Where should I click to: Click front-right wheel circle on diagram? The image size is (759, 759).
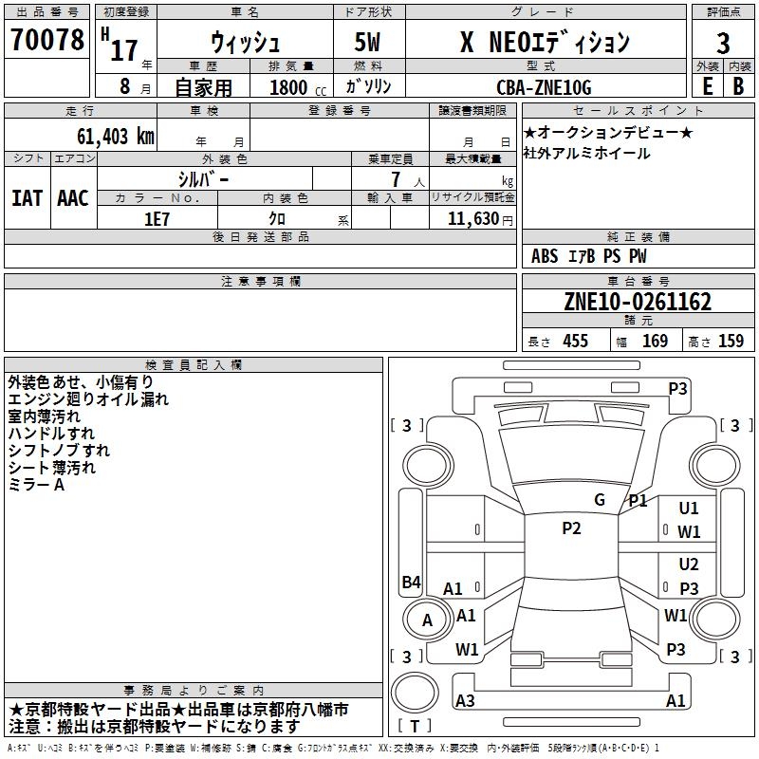(715, 466)
